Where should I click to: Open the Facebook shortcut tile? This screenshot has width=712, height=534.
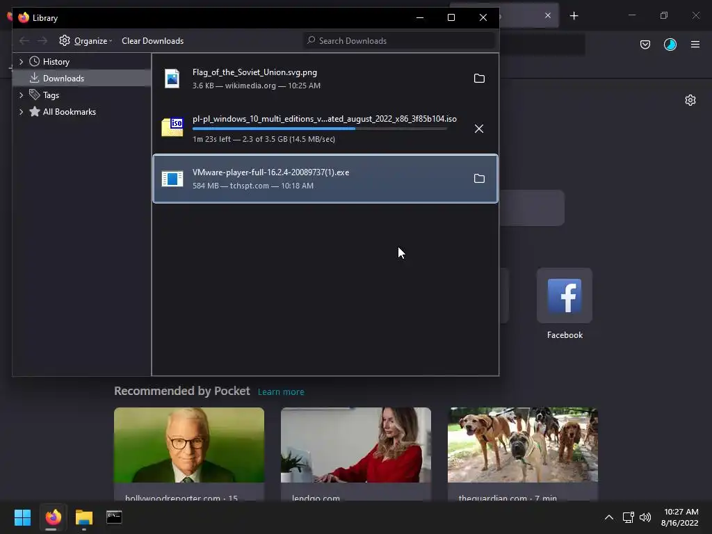[x=565, y=296]
